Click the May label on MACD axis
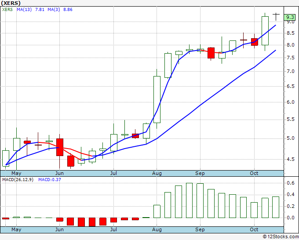 [16, 229]
